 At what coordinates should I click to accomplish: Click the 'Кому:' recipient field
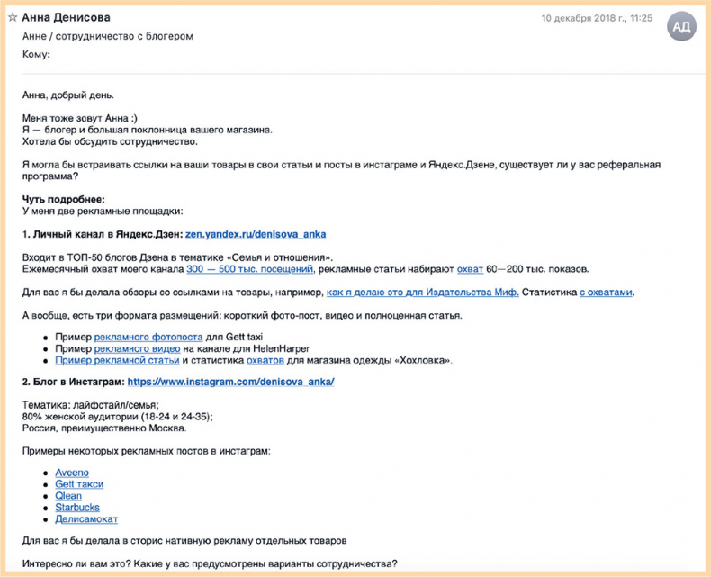pyautogui.click(x=37, y=54)
